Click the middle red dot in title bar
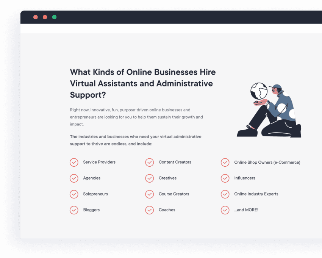Image resolution: width=322 pixels, height=258 pixels. (45, 17)
